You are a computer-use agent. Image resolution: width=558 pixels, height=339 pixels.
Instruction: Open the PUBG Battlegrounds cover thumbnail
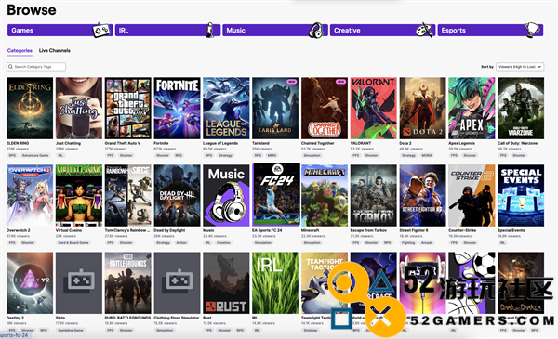(128, 283)
